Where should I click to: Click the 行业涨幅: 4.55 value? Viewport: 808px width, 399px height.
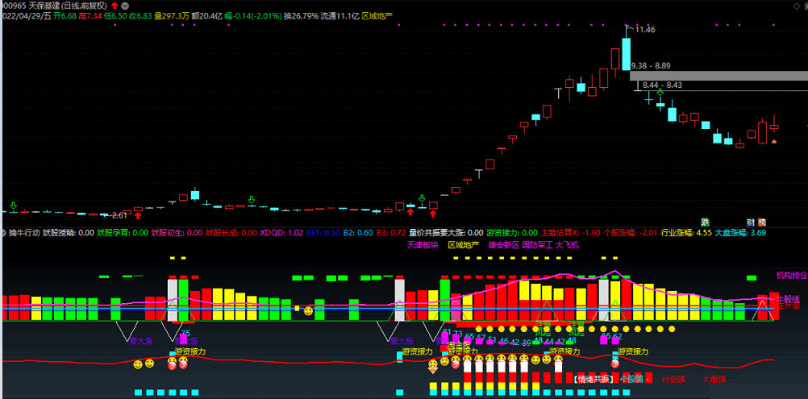pyautogui.click(x=686, y=233)
